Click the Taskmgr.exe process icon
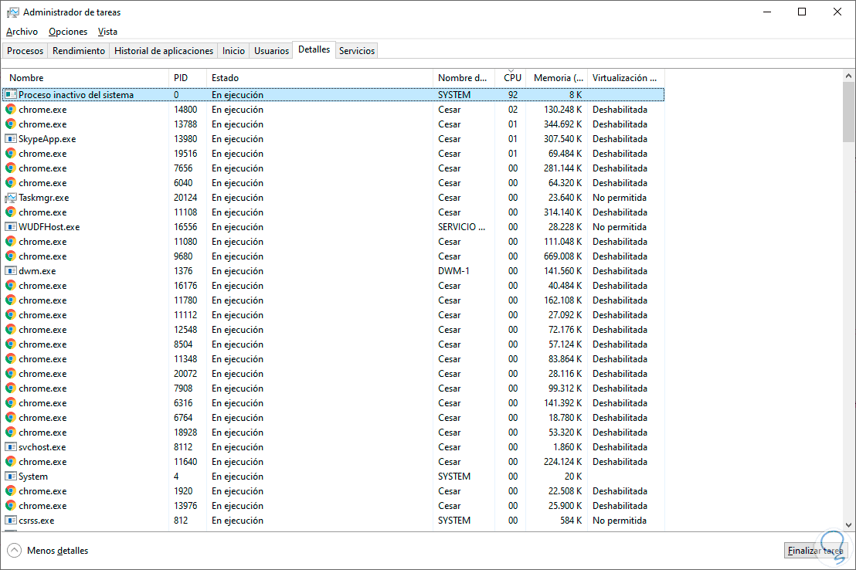Viewport: 856px width, 570px height. coord(10,198)
